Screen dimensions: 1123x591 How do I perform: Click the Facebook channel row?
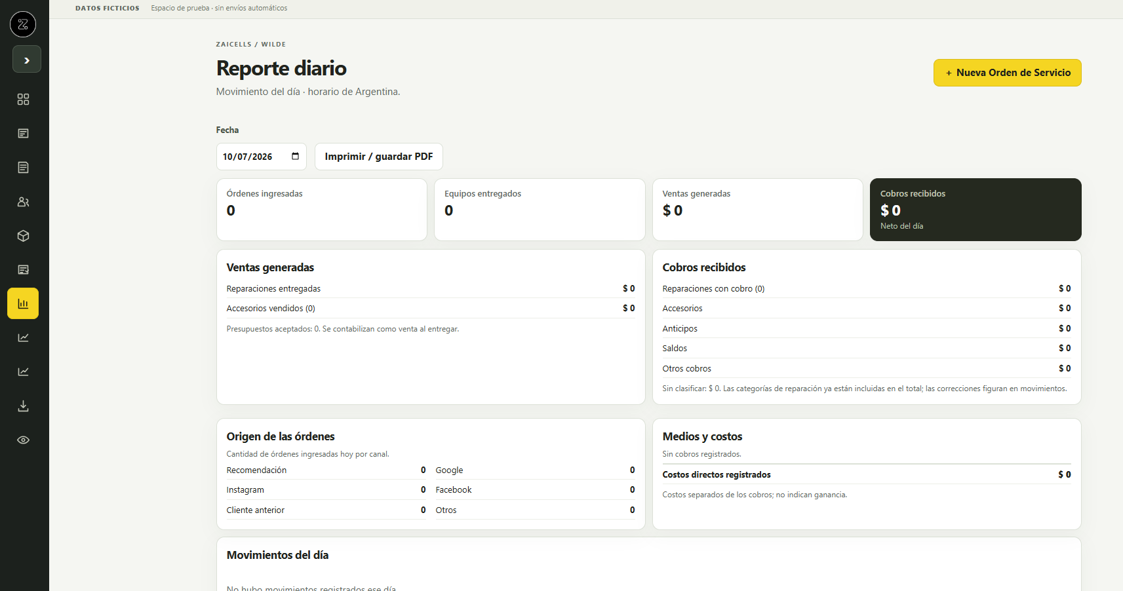[x=535, y=489]
